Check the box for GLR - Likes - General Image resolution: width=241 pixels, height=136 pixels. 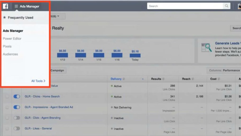(x=7, y=129)
